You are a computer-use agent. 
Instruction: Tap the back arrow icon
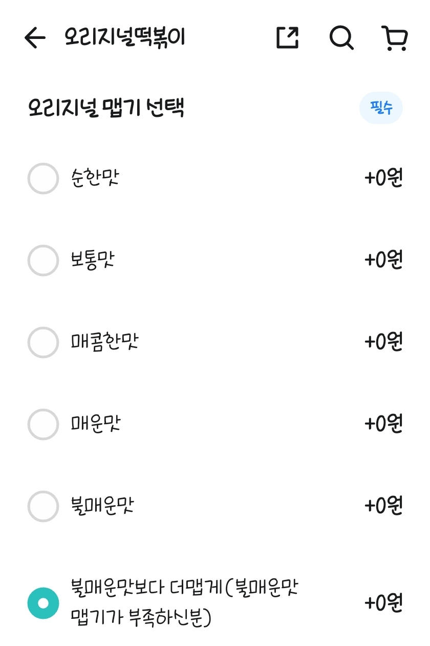(x=35, y=38)
